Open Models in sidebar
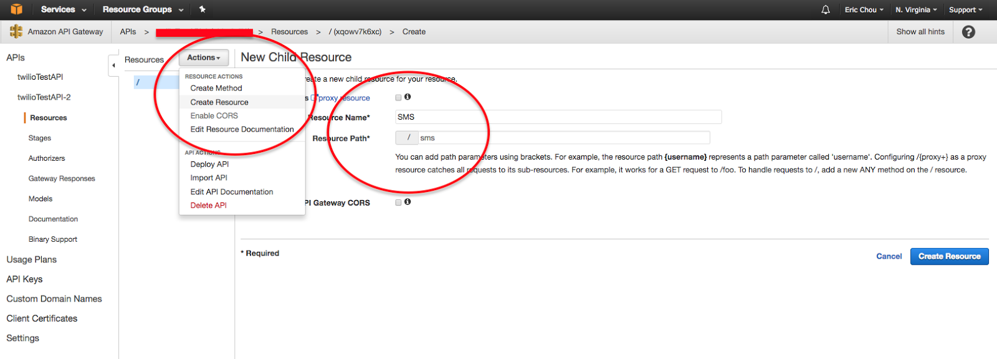Screen dimensions: 997x359 tap(40, 199)
